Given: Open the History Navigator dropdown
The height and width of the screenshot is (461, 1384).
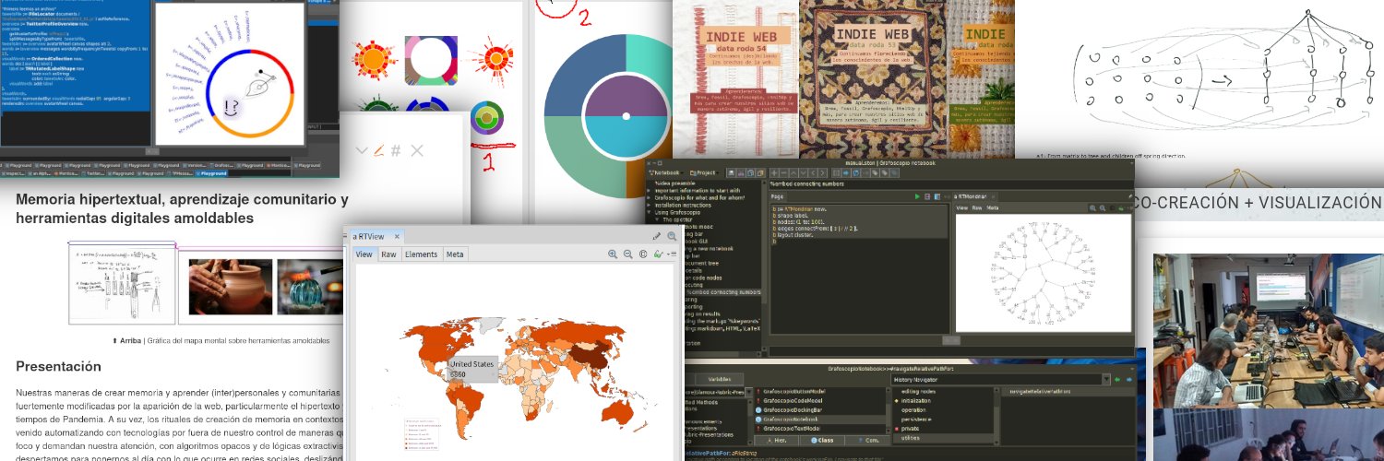Looking at the screenshot, I should [x=1106, y=379].
